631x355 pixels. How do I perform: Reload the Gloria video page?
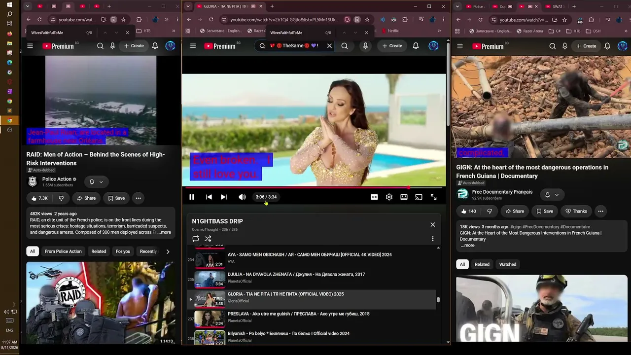211,20
